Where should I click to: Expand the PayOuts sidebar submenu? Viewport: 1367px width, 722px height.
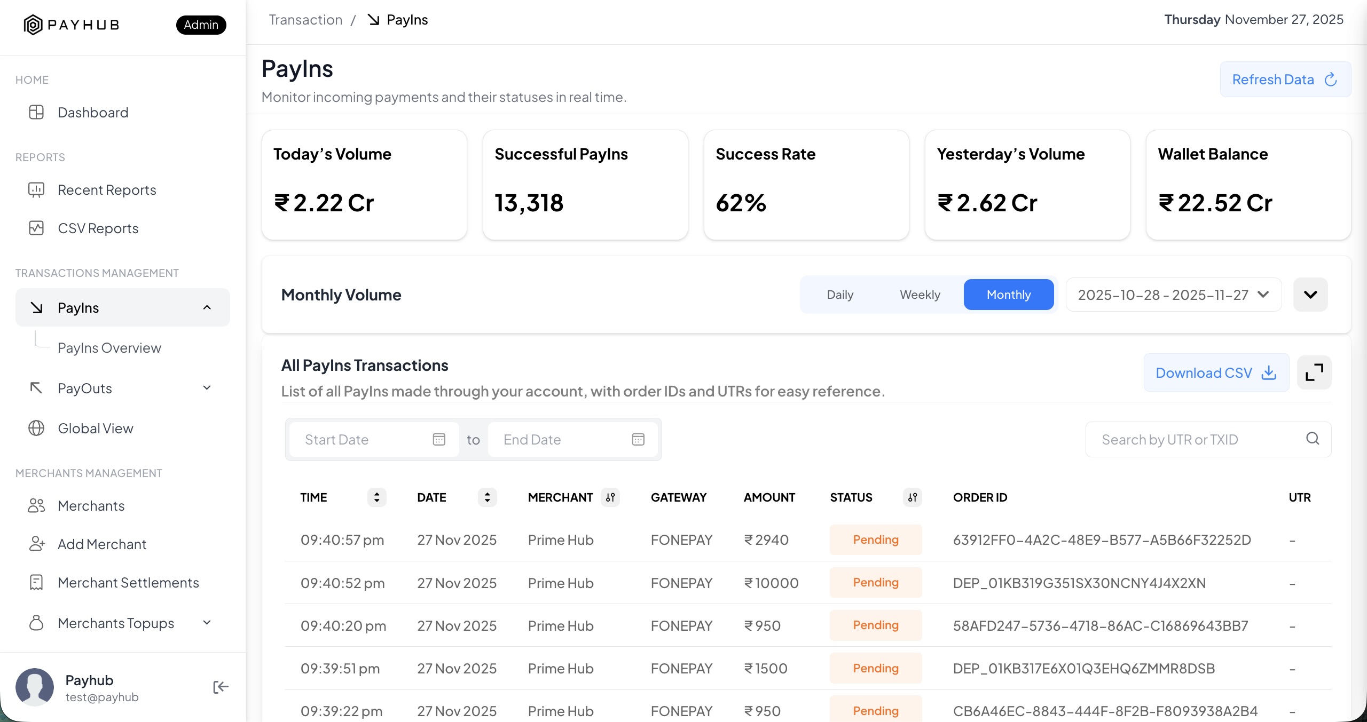[x=207, y=388]
